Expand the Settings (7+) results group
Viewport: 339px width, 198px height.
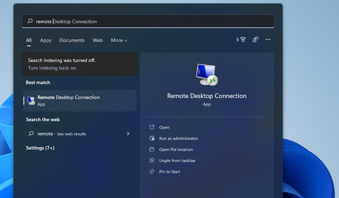(40, 148)
